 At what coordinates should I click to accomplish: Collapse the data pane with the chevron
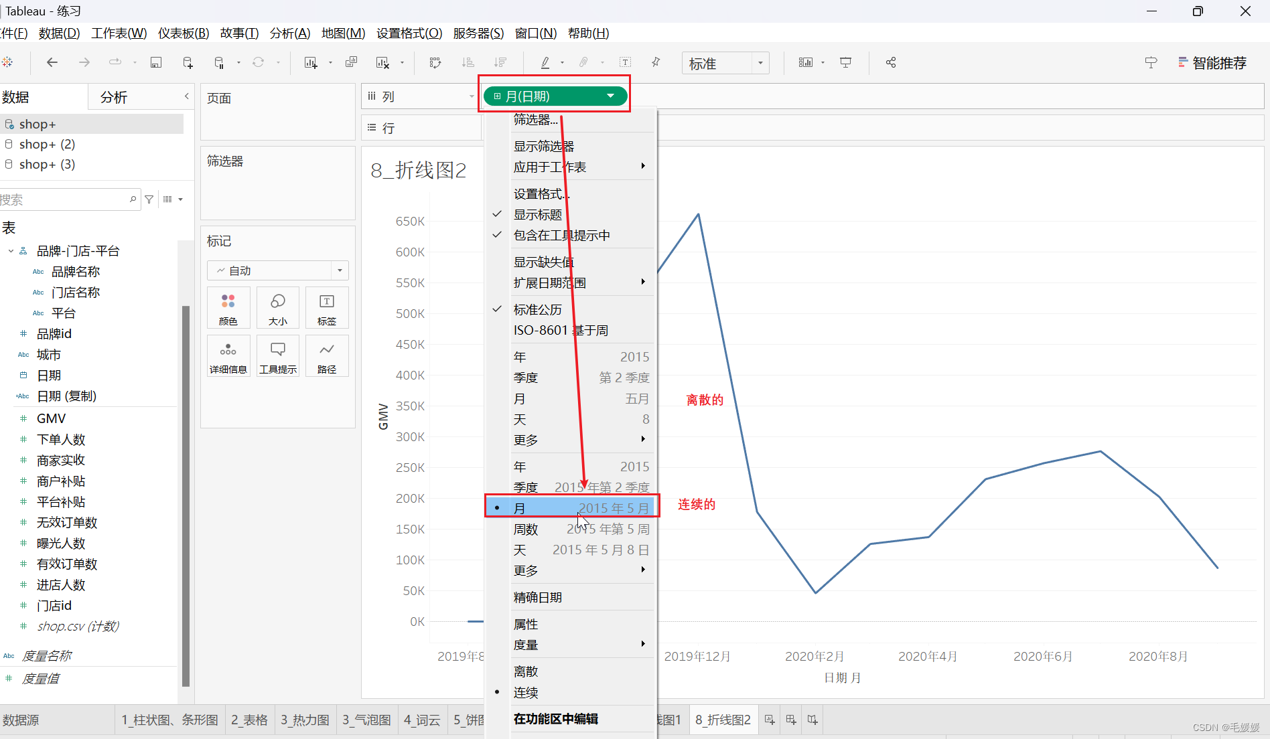pos(187,96)
